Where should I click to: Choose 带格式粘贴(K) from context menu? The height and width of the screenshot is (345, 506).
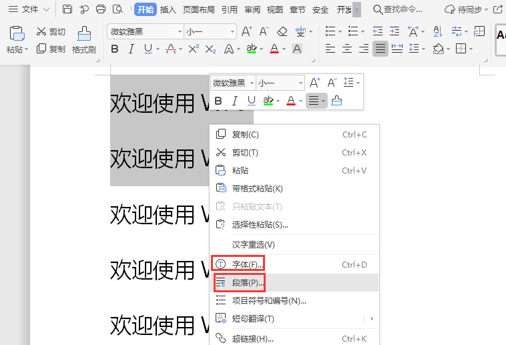point(294,188)
